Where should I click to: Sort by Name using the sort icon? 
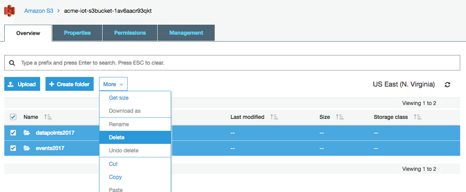(x=48, y=117)
